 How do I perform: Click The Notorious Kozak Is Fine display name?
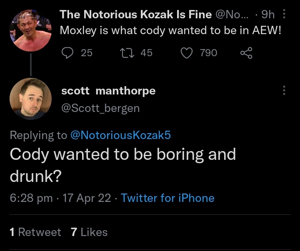(136, 14)
